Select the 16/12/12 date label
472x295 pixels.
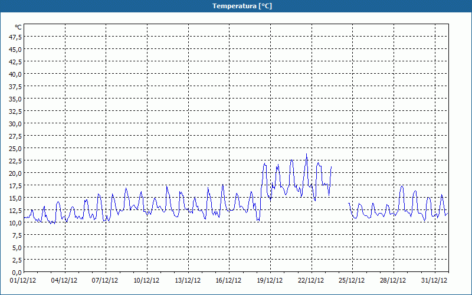click(228, 281)
